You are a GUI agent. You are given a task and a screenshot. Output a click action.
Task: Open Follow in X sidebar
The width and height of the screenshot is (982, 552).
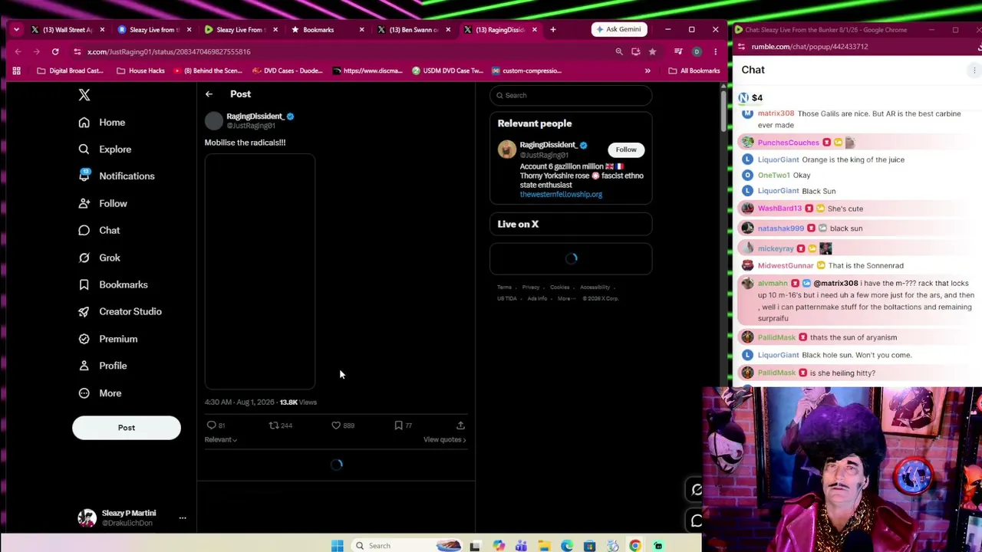coord(103,204)
